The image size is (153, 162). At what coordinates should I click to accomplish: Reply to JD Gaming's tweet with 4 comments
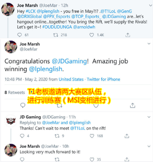click(x=22, y=136)
